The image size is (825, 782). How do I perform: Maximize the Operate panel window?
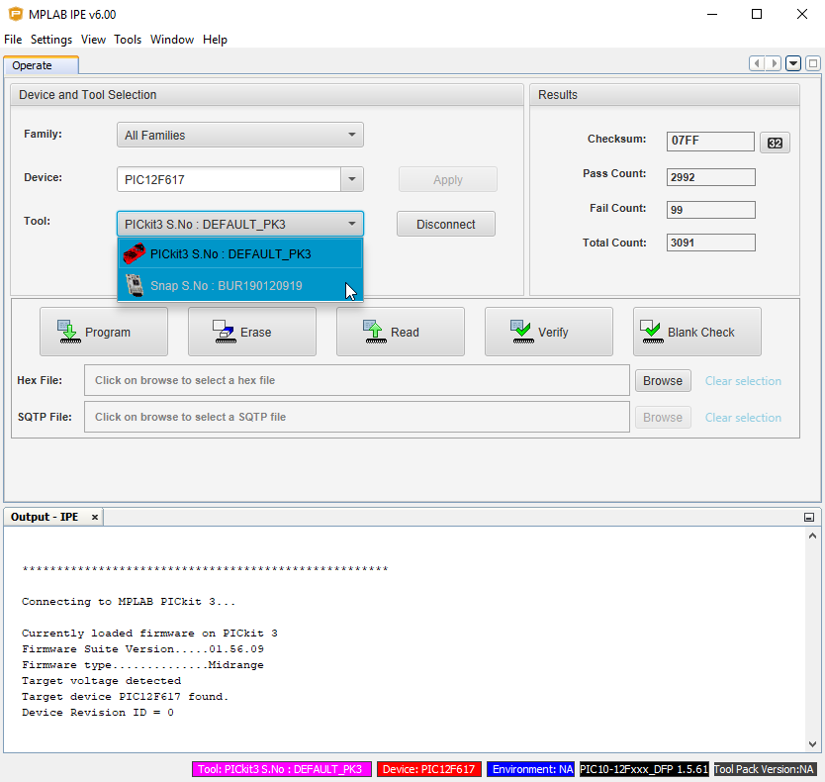(813, 63)
